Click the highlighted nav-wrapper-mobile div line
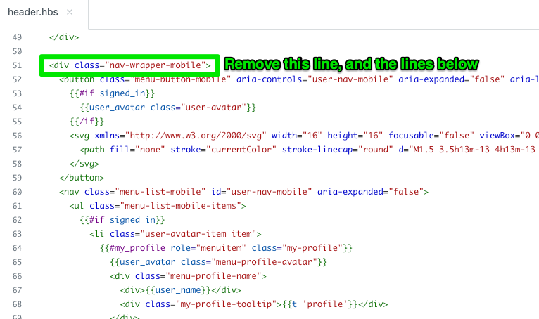Image resolution: width=539 pixels, height=319 pixels. pyautogui.click(x=129, y=65)
